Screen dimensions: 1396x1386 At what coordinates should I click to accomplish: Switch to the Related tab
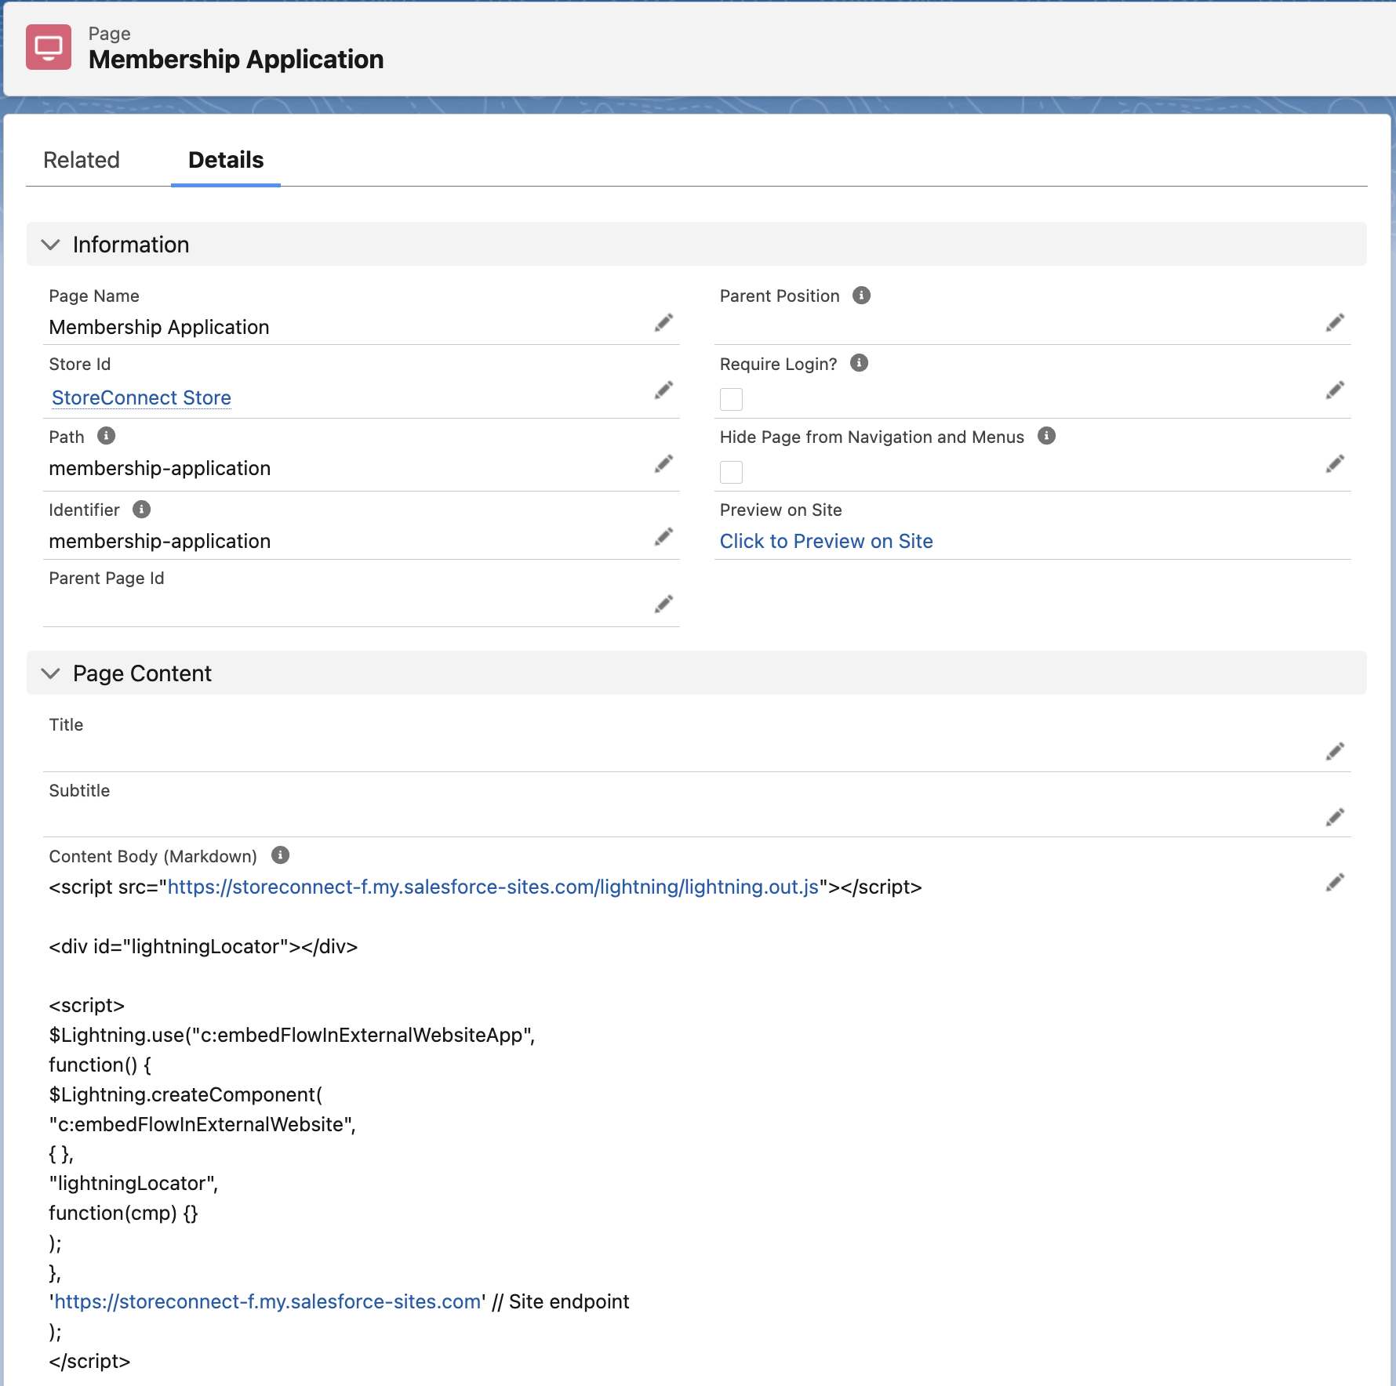tap(82, 160)
